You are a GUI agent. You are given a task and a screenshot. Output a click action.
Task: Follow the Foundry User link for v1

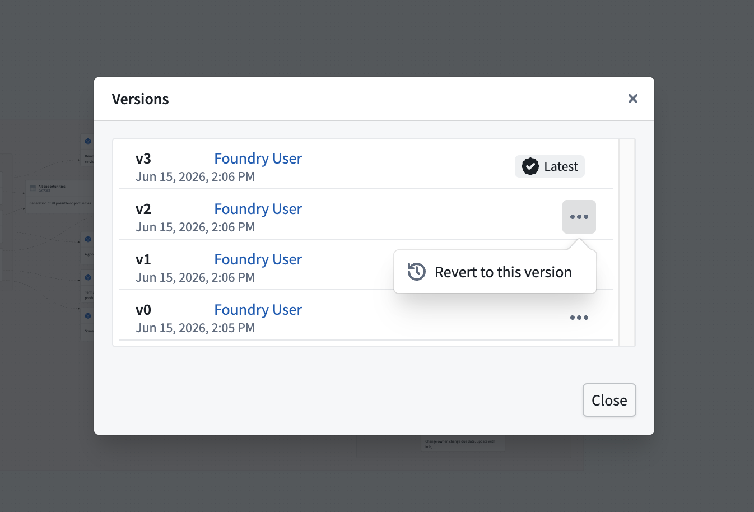tap(258, 259)
